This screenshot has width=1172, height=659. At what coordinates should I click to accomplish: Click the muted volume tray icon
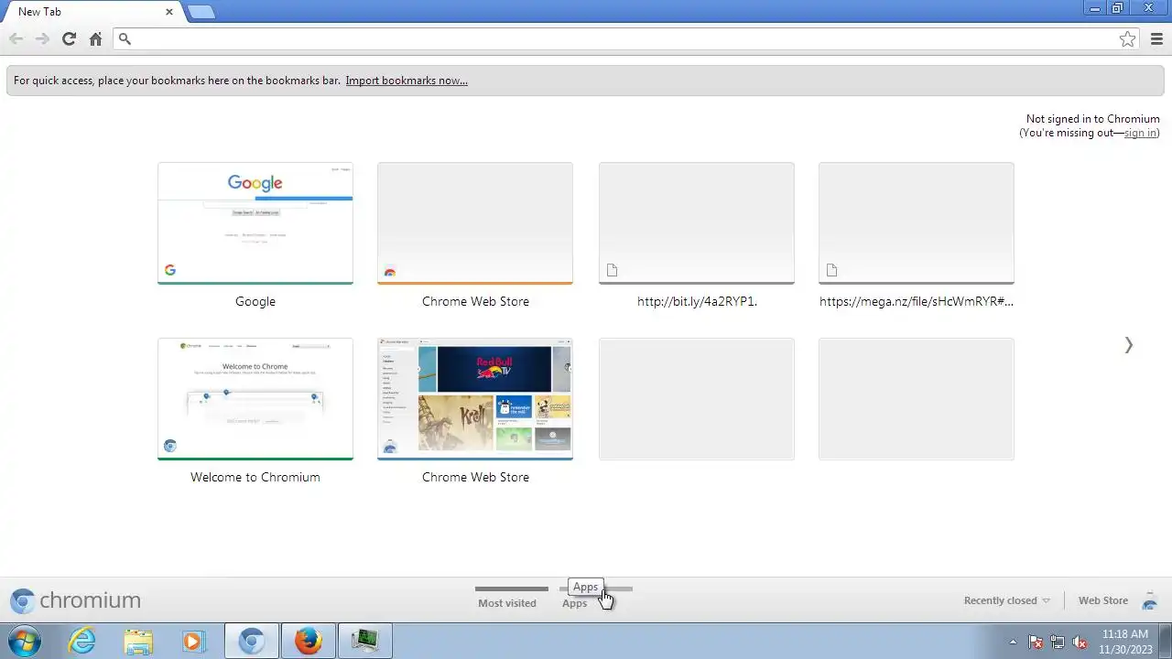point(1080,642)
